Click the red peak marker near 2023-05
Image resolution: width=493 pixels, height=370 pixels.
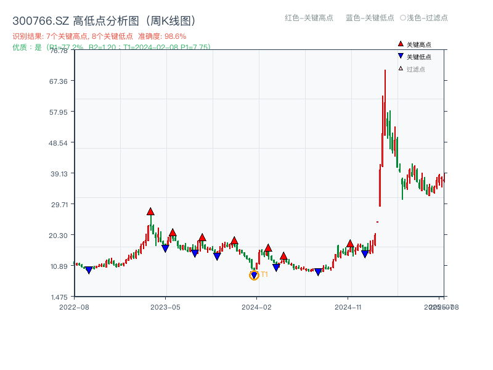tap(173, 232)
